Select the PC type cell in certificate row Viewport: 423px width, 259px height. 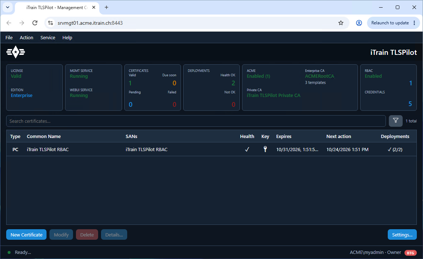coord(15,149)
